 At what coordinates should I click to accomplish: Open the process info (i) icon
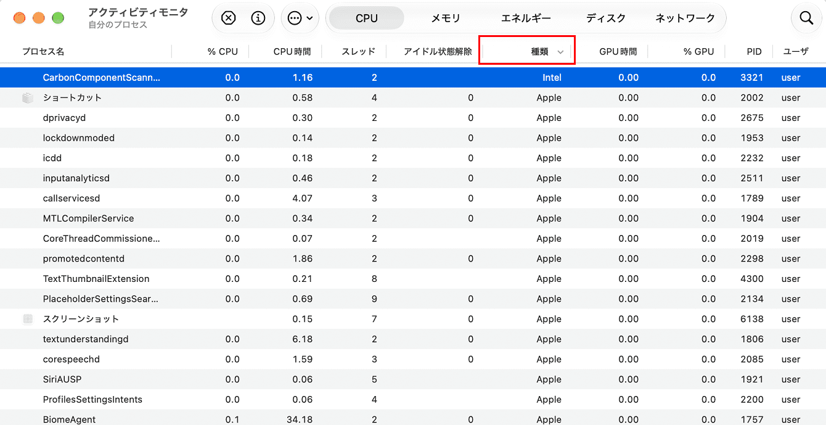[x=258, y=18]
